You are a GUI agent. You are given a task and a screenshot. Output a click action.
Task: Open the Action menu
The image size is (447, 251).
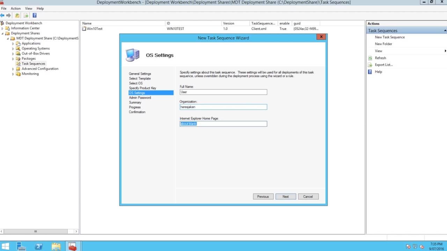coord(16,8)
